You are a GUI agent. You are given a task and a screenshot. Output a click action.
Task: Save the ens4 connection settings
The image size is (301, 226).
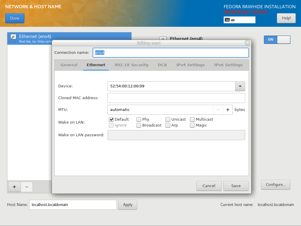tap(236, 186)
